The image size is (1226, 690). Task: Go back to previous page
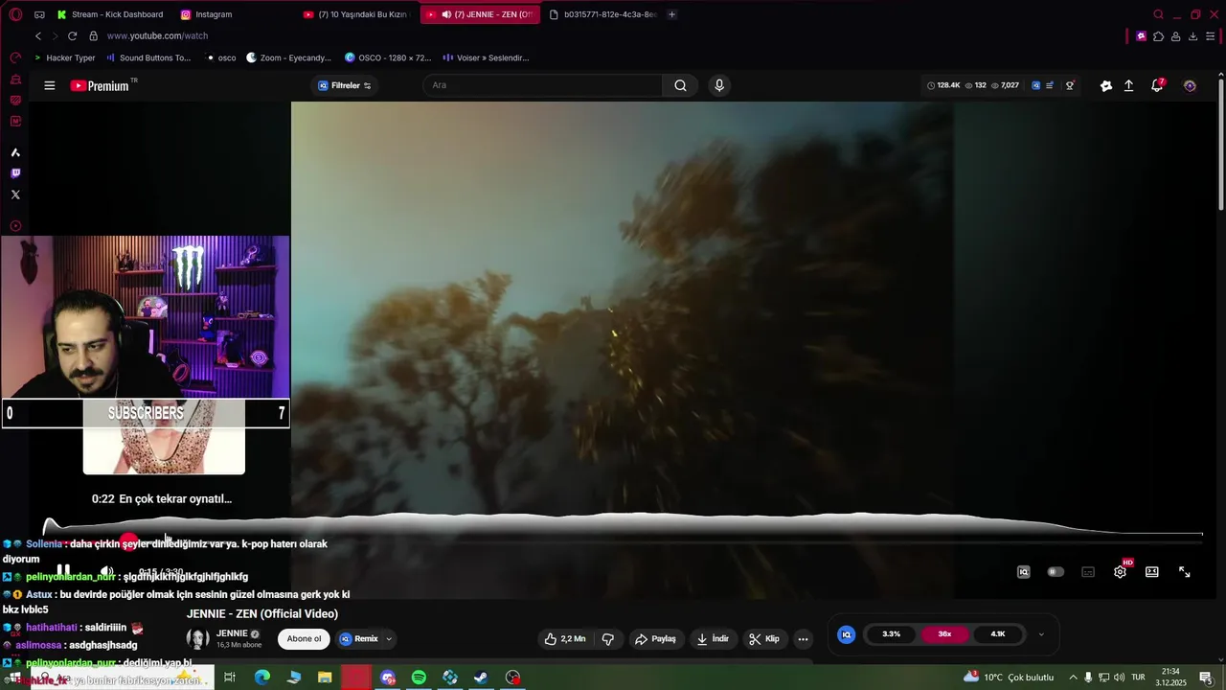pos(38,35)
